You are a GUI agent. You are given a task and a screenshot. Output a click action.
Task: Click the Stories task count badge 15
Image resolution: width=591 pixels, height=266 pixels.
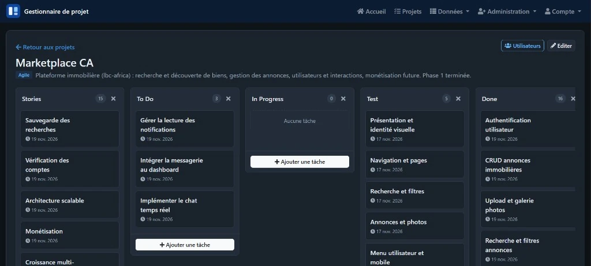[100, 99]
